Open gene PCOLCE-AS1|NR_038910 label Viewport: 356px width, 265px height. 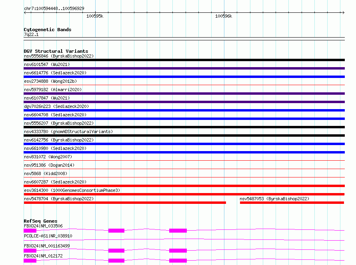[48, 236]
